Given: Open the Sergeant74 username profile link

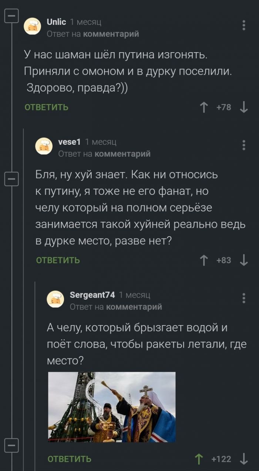Looking at the screenshot, I should [x=92, y=295].
